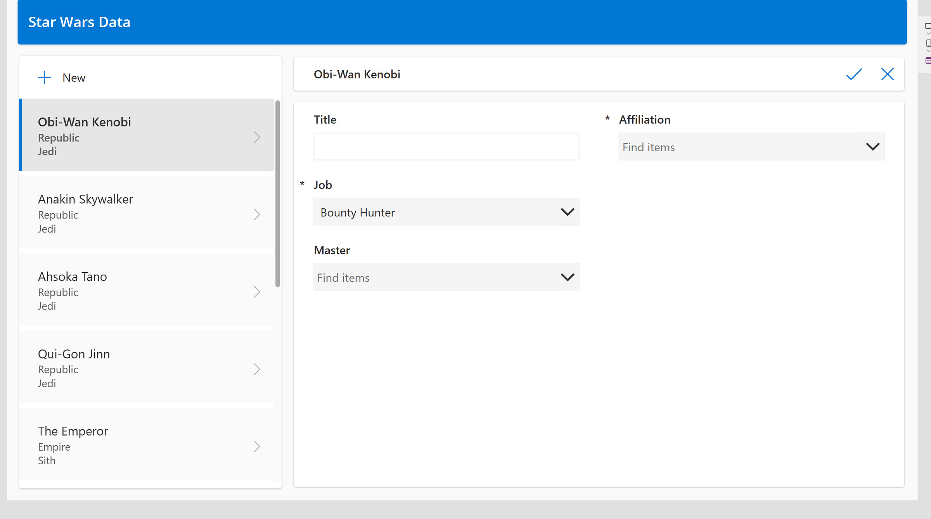Click the purple form icon at right edge
931x519 pixels.
(x=928, y=61)
